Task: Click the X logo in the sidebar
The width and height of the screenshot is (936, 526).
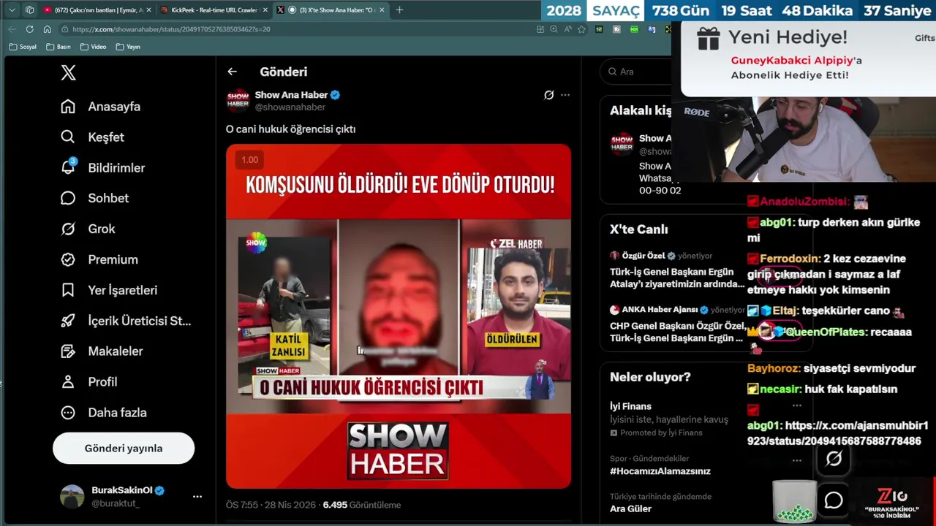Action: pos(68,72)
